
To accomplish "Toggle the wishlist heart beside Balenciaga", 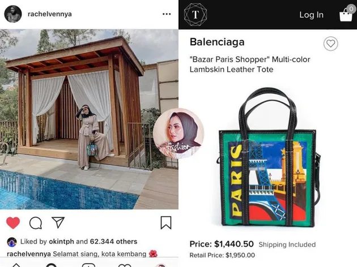I will click(330, 44).
